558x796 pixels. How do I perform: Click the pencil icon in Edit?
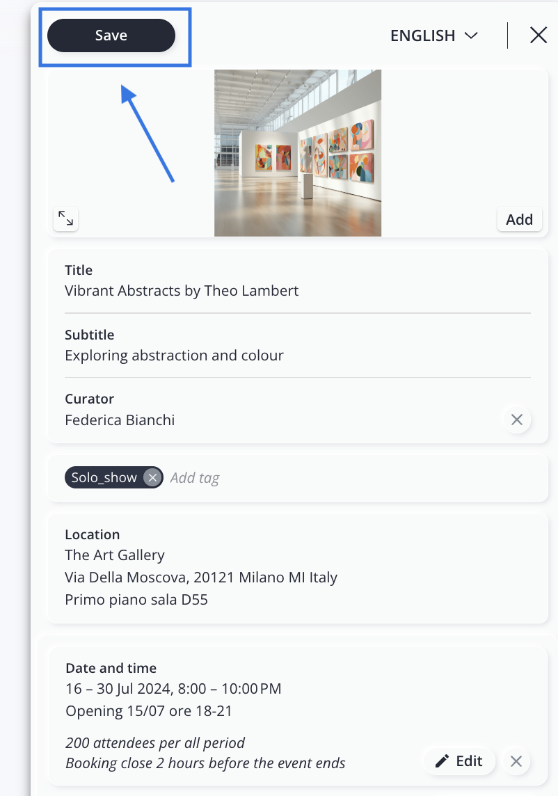442,761
